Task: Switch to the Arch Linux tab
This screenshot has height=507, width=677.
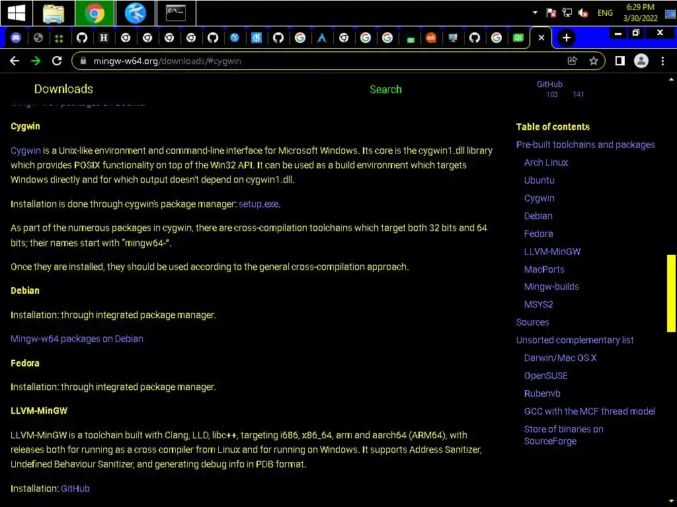Action: (322, 38)
